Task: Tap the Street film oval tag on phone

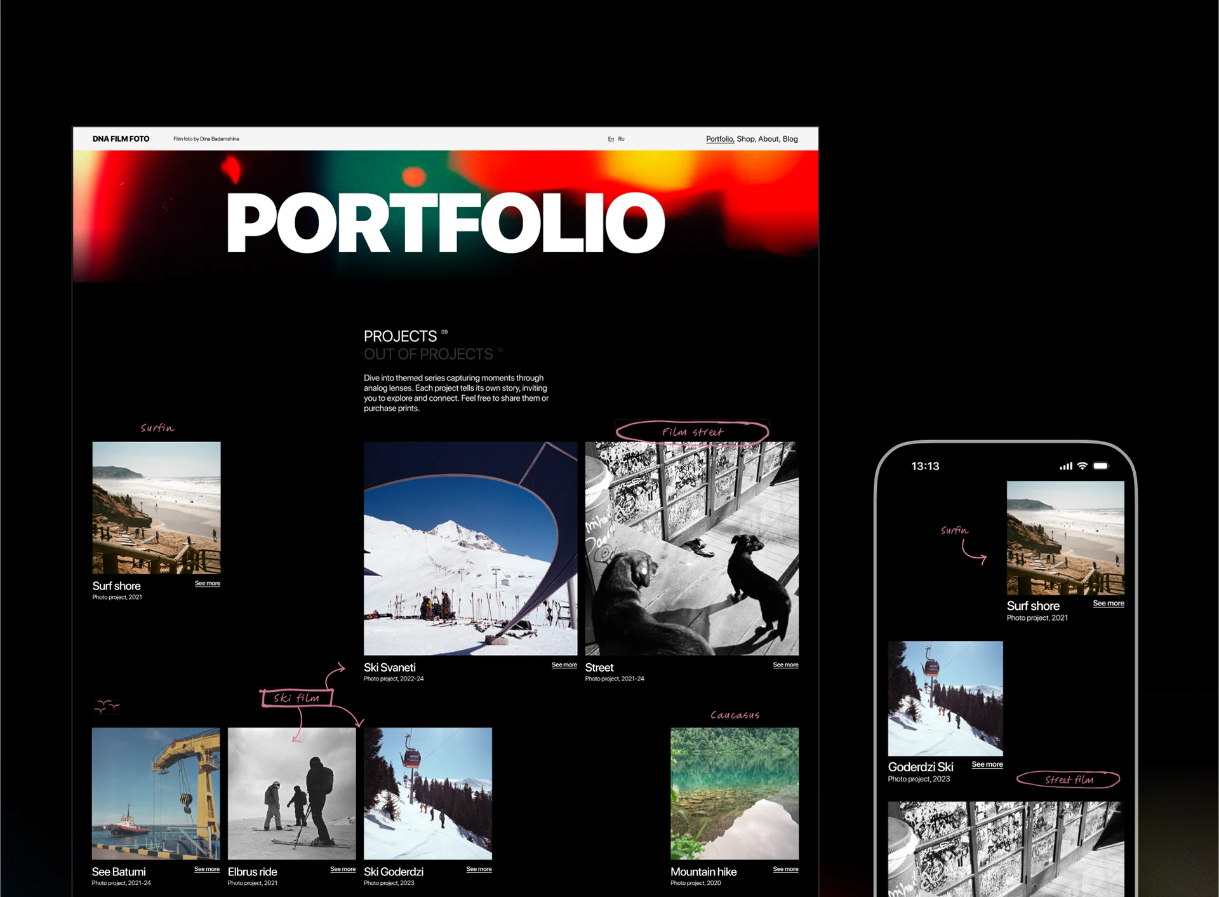Action: pos(1069,779)
